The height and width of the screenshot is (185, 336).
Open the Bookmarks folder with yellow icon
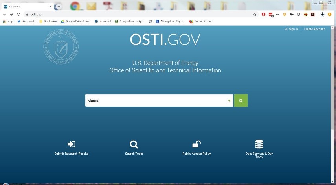pos(48,22)
